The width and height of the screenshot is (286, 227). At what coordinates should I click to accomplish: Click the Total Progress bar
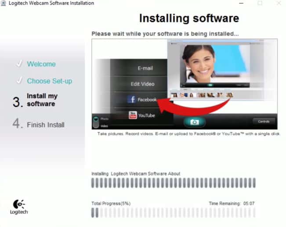173,213
